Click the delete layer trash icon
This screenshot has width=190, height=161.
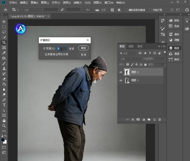coord(160,120)
